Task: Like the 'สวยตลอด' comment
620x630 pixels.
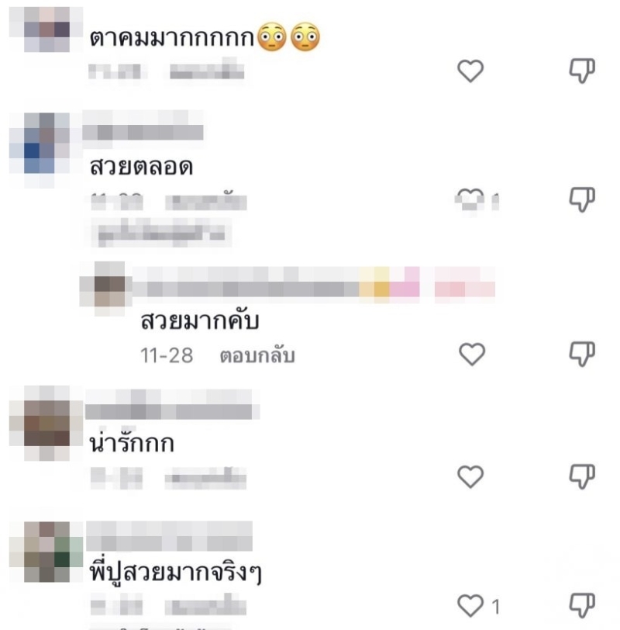Action: [x=470, y=199]
